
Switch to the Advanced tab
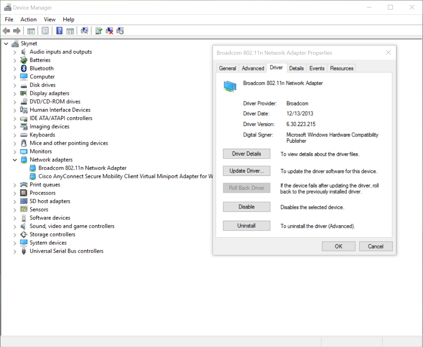click(253, 68)
